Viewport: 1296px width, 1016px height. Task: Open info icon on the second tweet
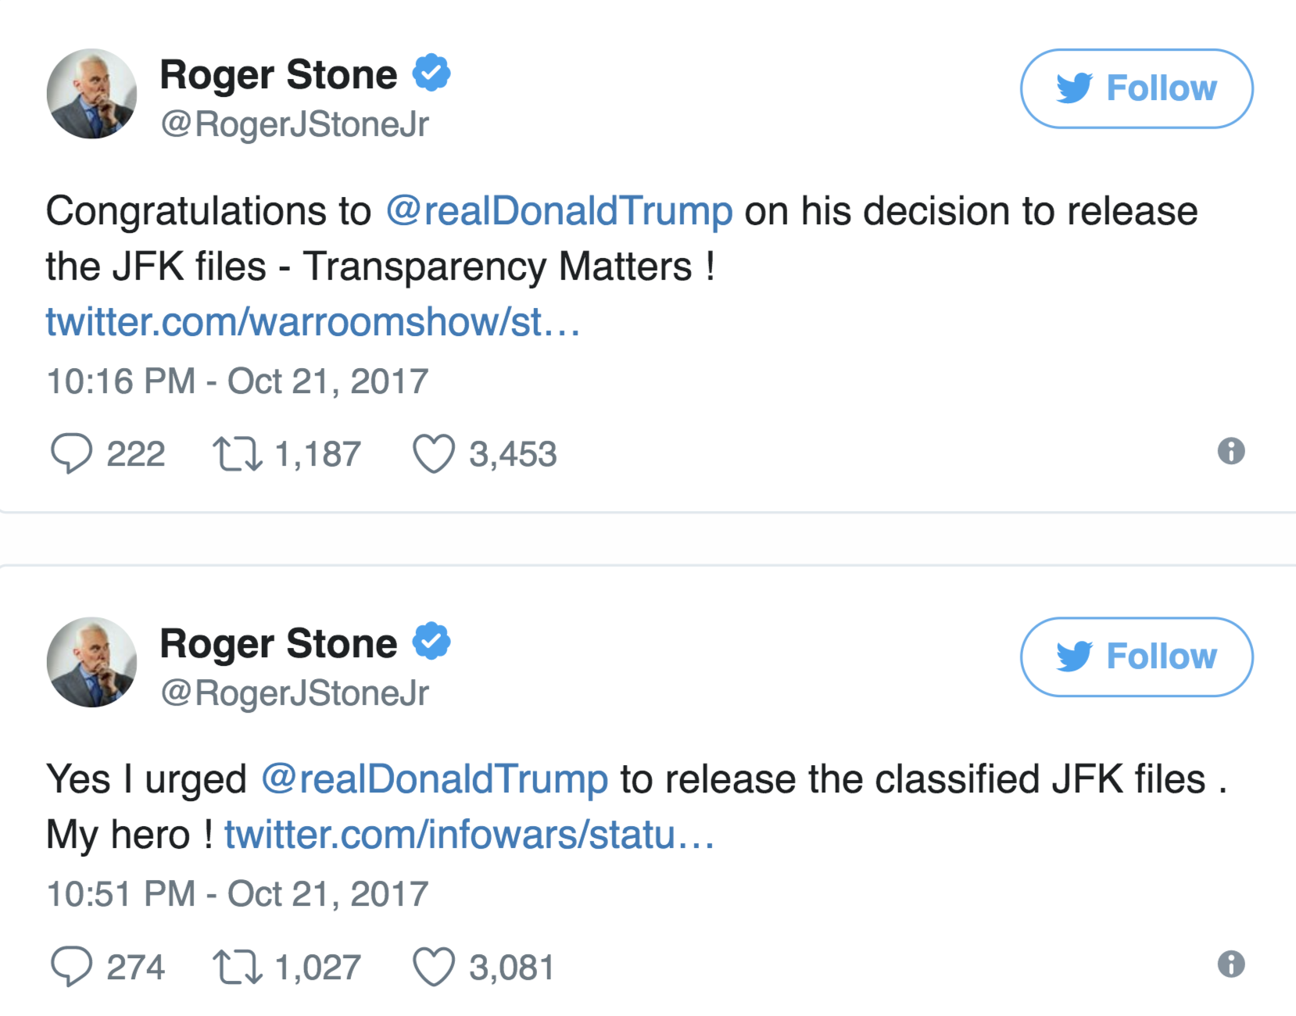(x=1230, y=964)
